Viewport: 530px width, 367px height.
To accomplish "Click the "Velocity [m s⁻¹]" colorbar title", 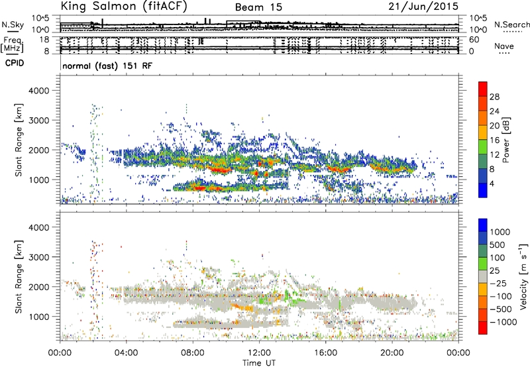I will [x=523, y=276].
